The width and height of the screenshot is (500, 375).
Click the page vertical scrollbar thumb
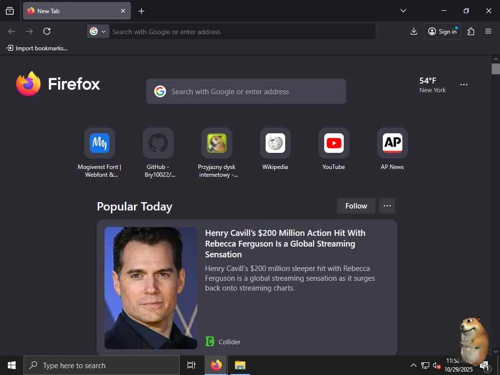[496, 69]
